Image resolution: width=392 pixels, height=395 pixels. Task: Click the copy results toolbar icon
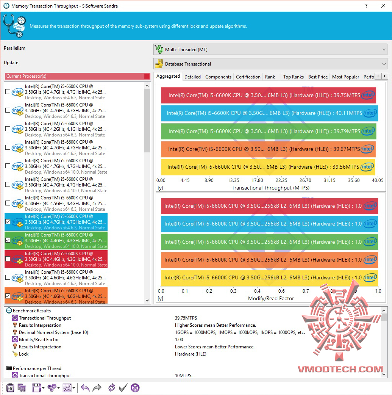coord(22,388)
